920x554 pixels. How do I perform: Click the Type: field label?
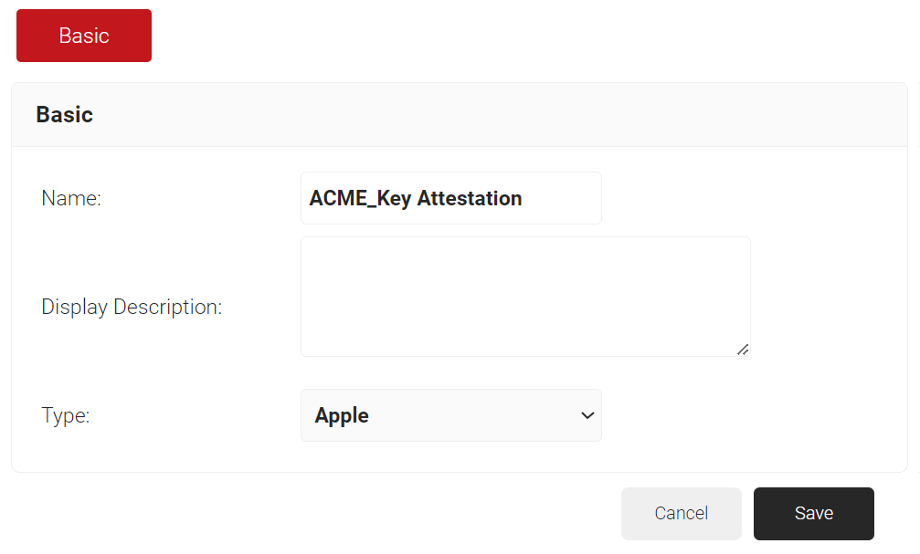(65, 415)
